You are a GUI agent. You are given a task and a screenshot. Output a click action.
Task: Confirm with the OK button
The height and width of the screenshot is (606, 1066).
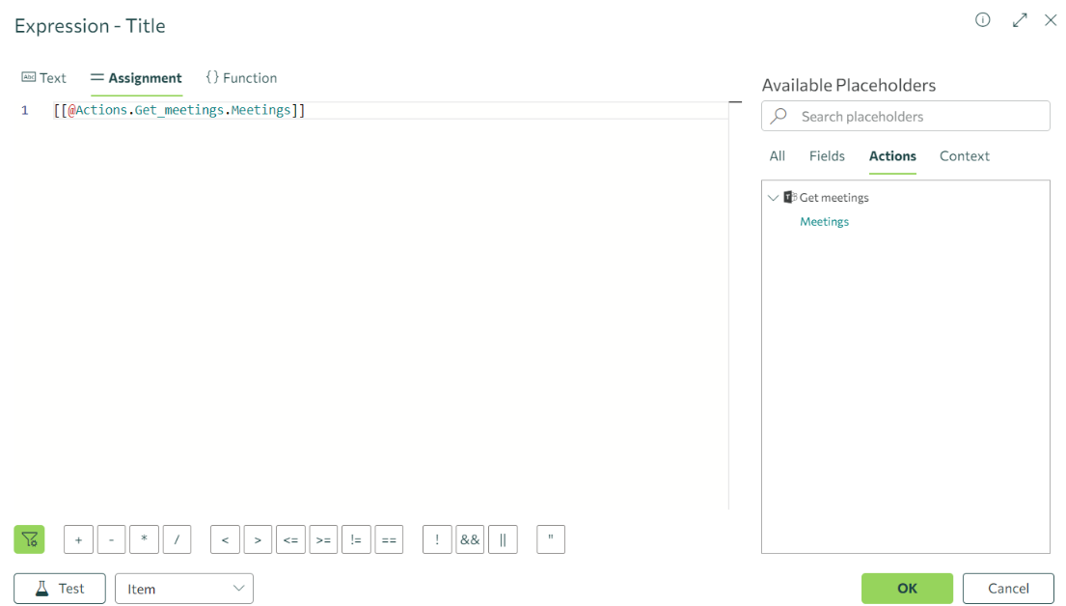[x=907, y=589]
